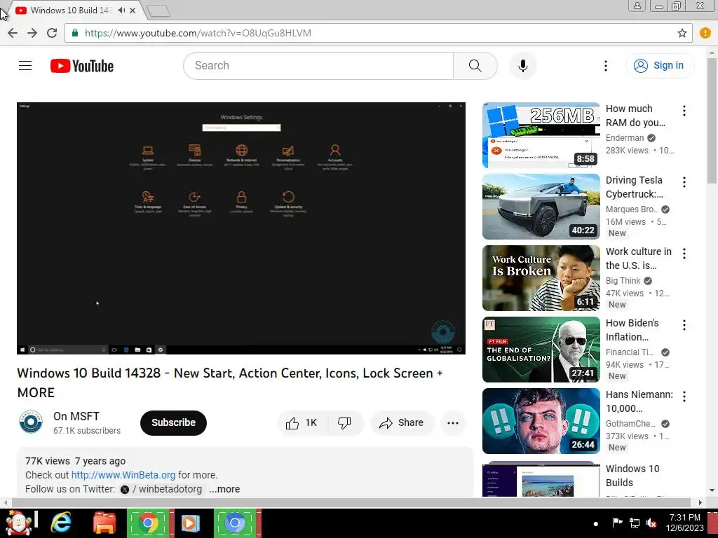Image resolution: width=718 pixels, height=538 pixels.
Task: Subscribe to On MSFT
Action: click(173, 422)
